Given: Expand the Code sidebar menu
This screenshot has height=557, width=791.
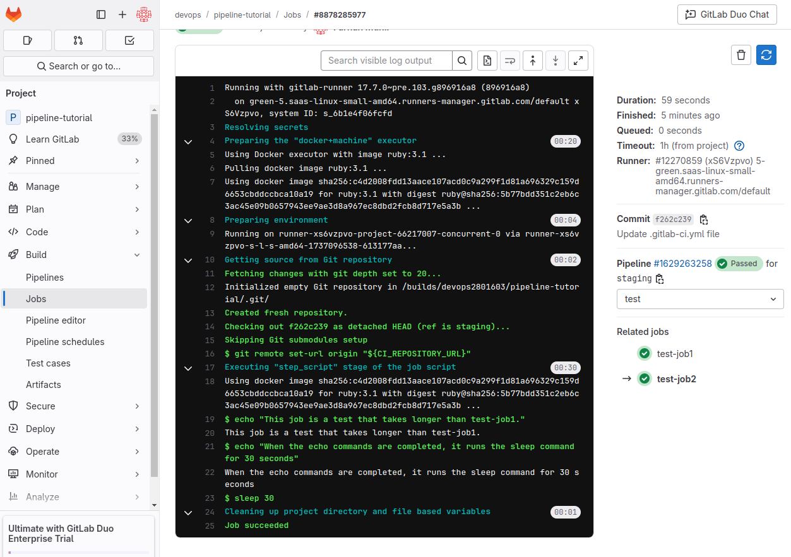Looking at the screenshot, I should tap(75, 232).
